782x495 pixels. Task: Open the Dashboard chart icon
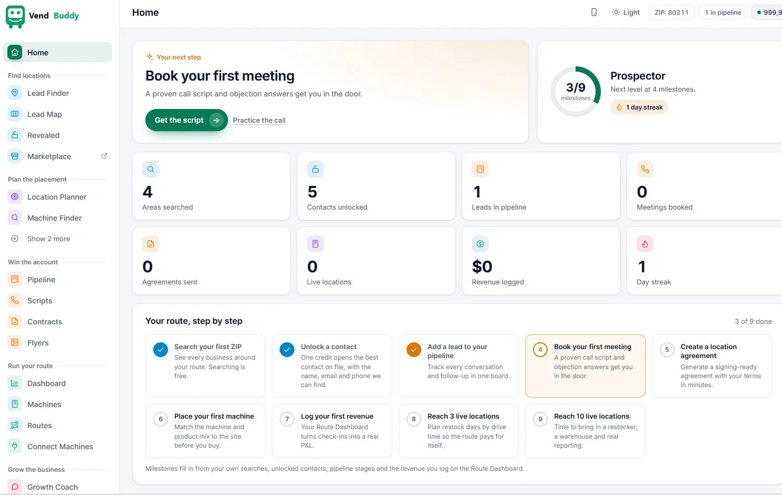[x=15, y=383]
